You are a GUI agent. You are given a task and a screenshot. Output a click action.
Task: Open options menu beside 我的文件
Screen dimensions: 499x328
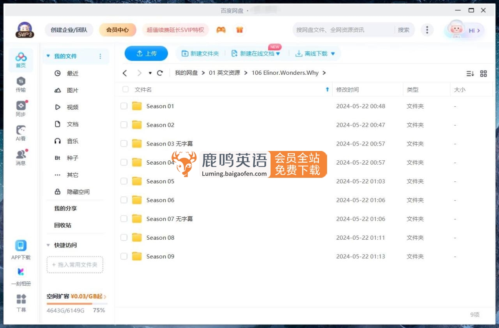pyautogui.click(x=101, y=56)
